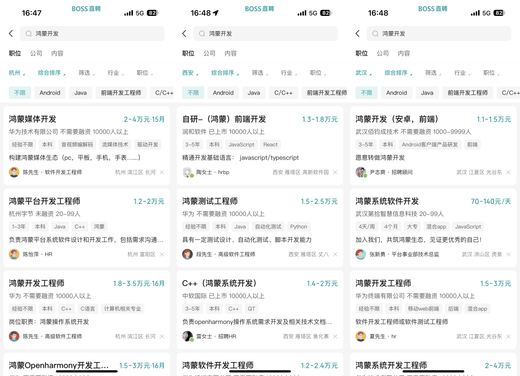
Task: Select 前端开发工程师 chip in Wuhan screen
Action: coord(468,93)
